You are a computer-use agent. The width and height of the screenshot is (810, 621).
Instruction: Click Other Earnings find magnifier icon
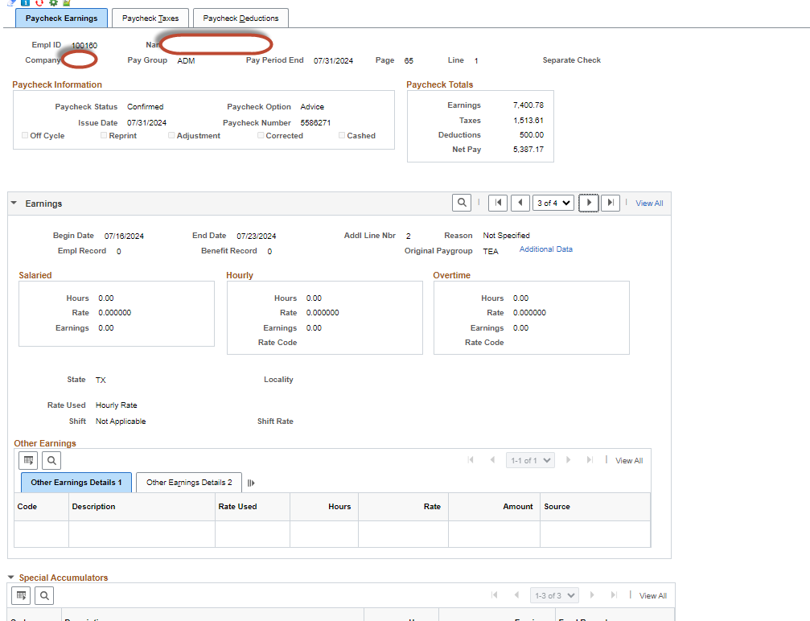pyautogui.click(x=51, y=460)
